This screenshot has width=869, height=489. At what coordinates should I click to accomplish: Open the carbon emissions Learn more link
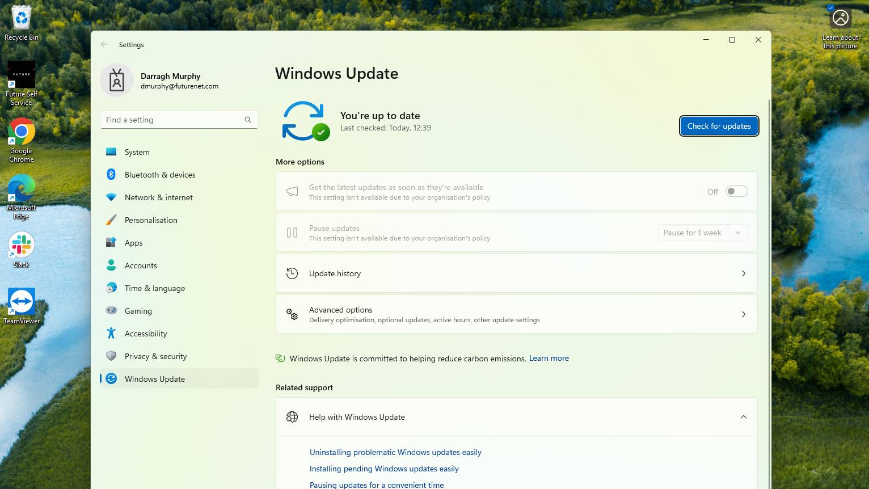tap(548, 358)
